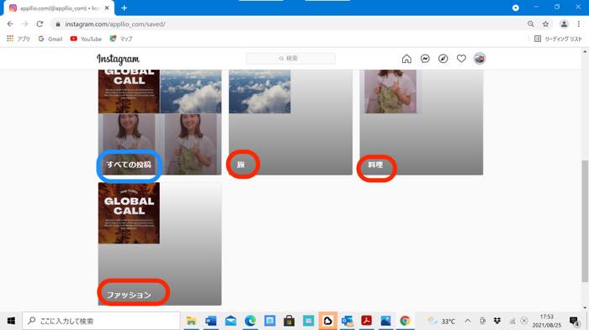This screenshot has width=589, height=330.
Task: Reload the current page
Action: tap(40, 24)
